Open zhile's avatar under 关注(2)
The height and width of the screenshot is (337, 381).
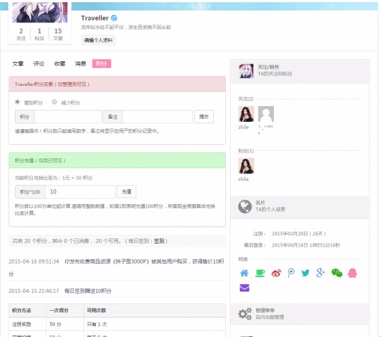point(246,114)
